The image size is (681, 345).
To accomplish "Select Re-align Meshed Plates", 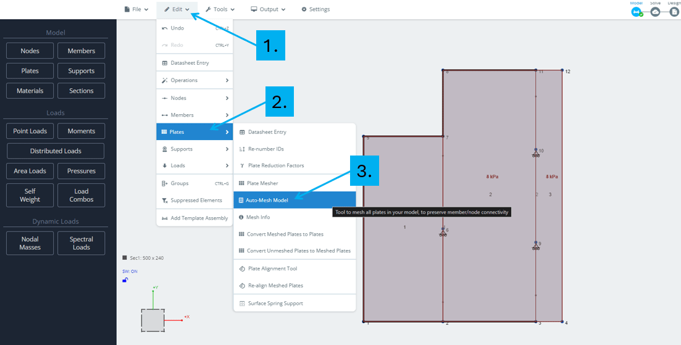I will pyautogui.click(x=295, y=286).
